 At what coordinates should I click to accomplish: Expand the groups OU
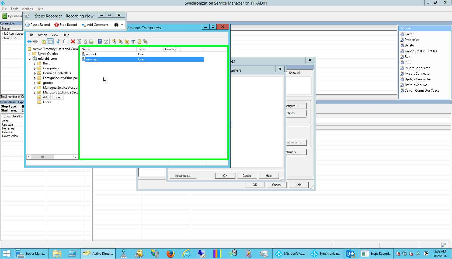(35, 83)
